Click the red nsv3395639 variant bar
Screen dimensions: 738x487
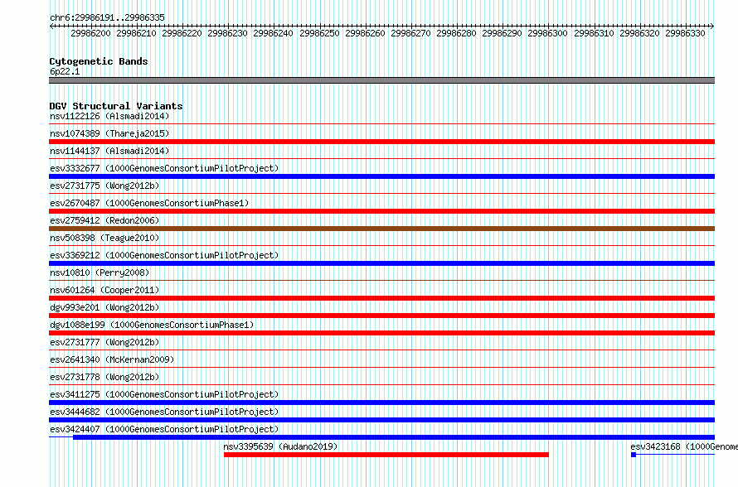click(386, 455)
